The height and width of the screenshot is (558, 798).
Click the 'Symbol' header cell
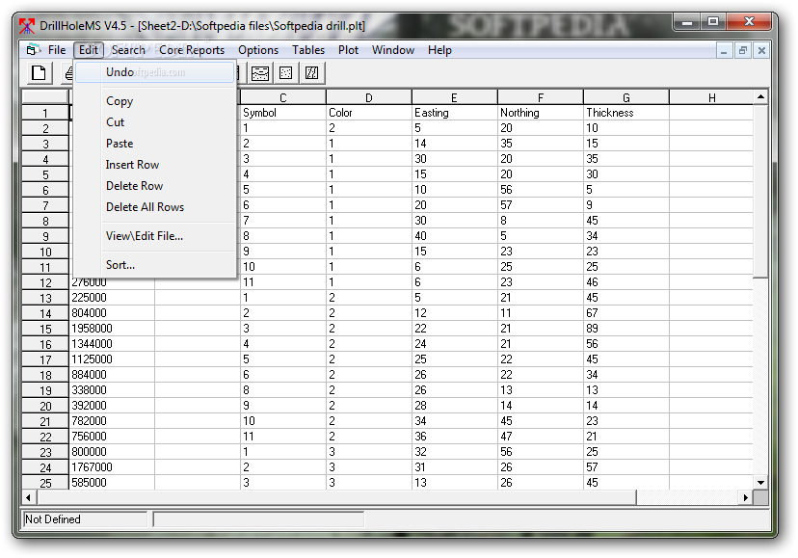click(283, 113)
